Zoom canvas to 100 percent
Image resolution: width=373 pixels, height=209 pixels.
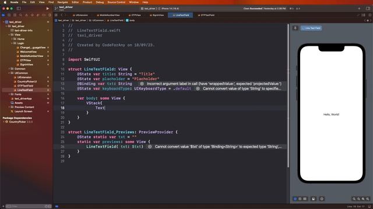point(358,199)
